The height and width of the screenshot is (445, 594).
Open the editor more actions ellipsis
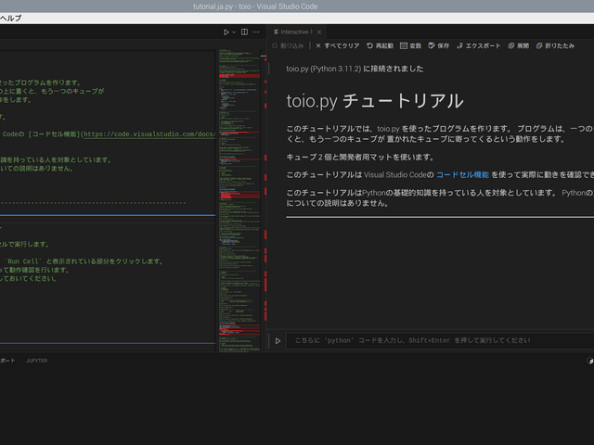[x=256, y=32]
